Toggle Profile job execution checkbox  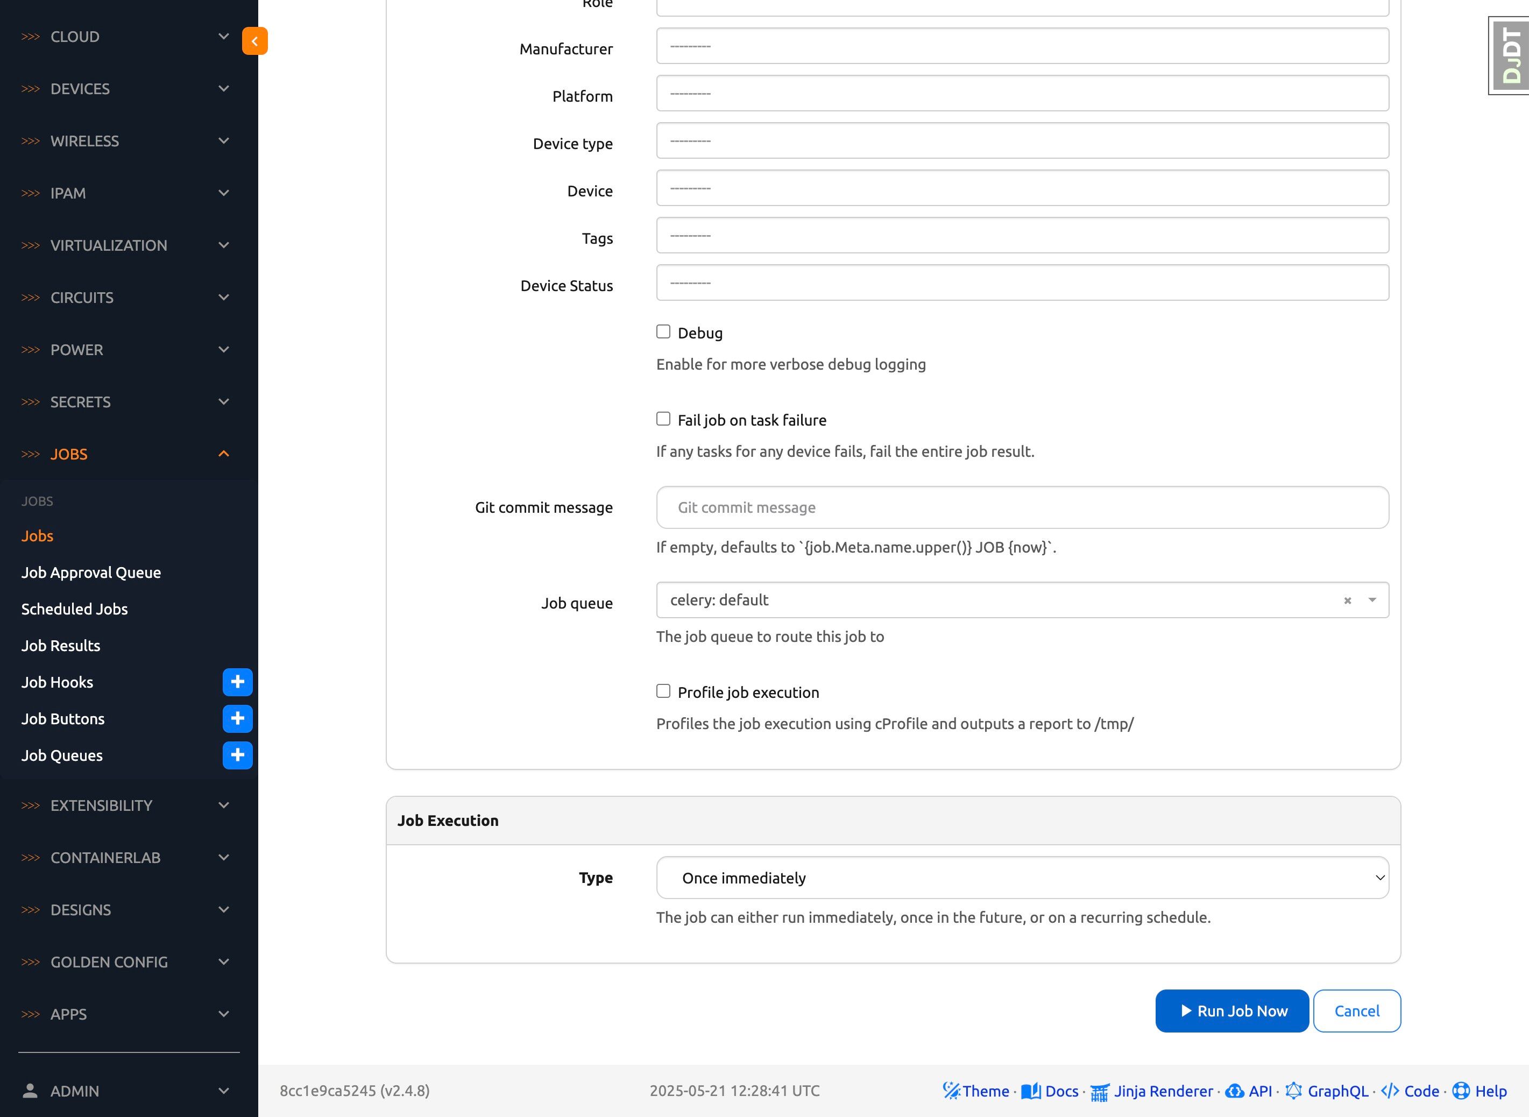663,691
